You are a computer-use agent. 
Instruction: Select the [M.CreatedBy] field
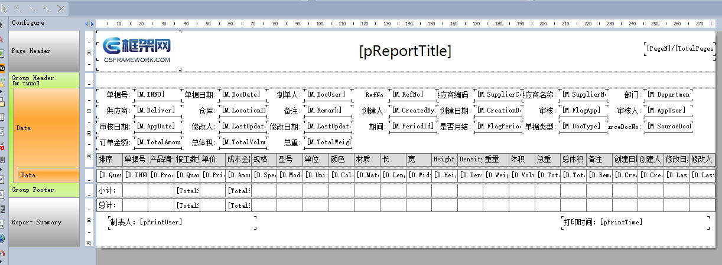414,110
